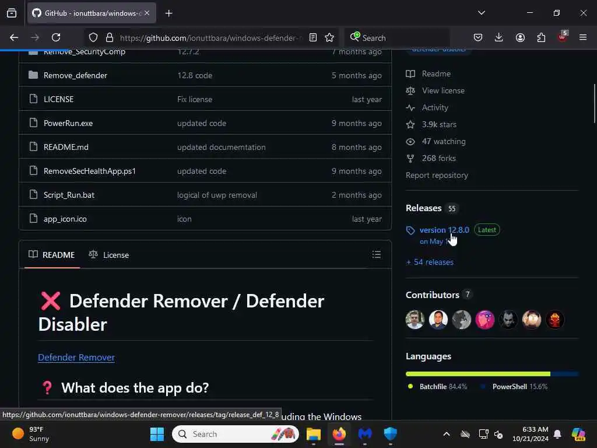Toggle reader view icon
The height and width of the screenshot is (448, 597).
coord(313,37)
